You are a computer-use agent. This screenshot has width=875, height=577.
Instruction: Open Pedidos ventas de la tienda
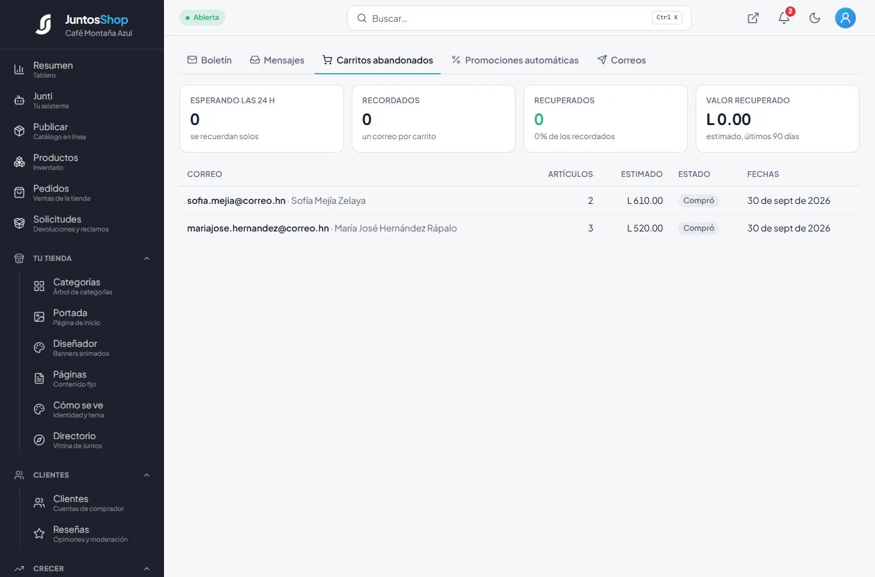point(82,193)
